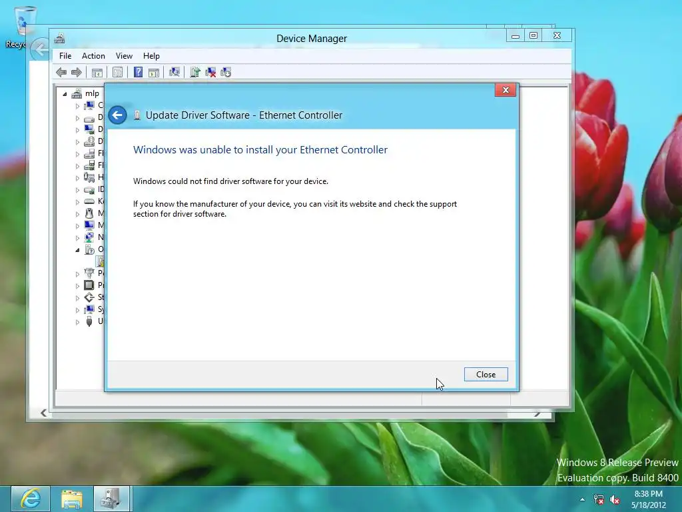Click the muted volume tray icon
Image resolution: width=682 pixels, height=512 pixels.
click(615, 500)
